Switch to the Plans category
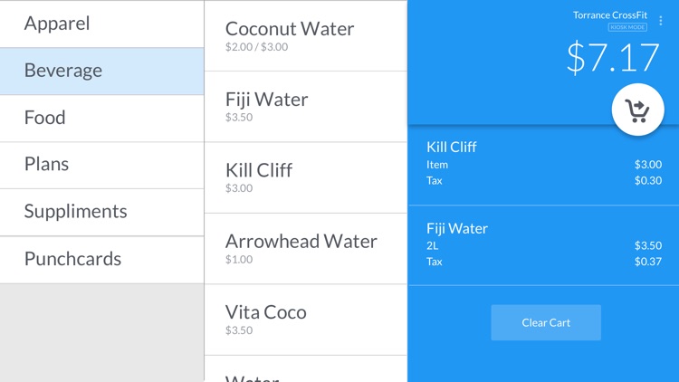This screenshot has height=382, width=679. (x=101, y=165)
